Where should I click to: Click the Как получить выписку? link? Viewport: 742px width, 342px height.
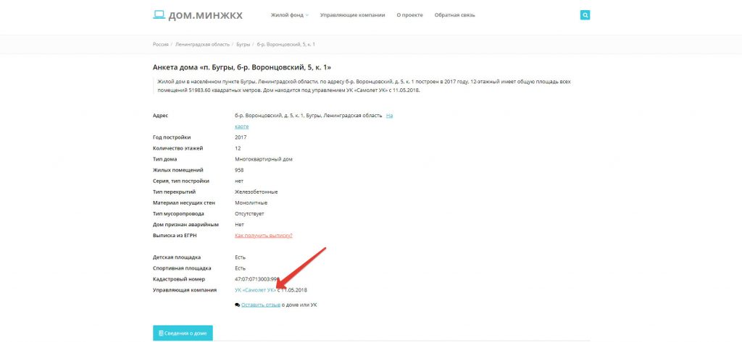click(x=263, y=235)
